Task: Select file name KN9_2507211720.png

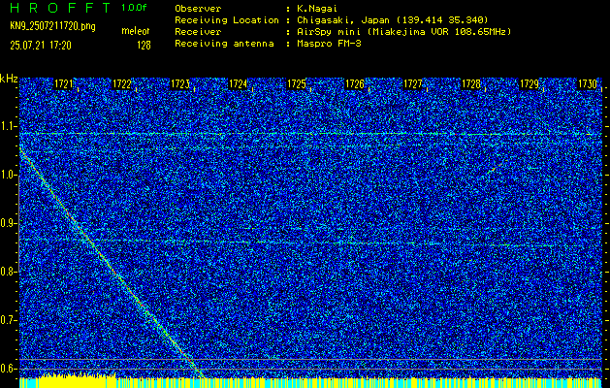Action: point(52,26)
